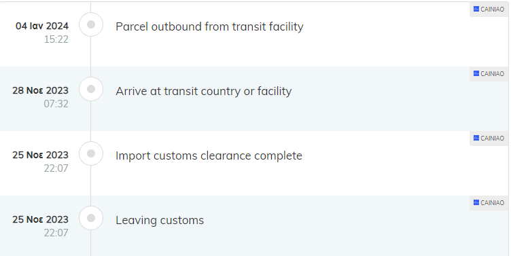Viewport: 511px width, 256px height.
Task: Click the 15:22 timestamp
Action: coord(56,39)
